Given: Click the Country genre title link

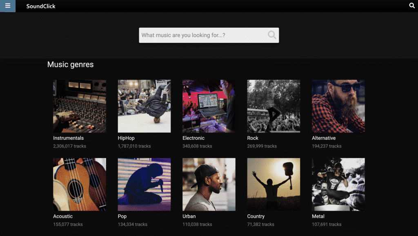Looking at the screenshot, I should 256,216.
